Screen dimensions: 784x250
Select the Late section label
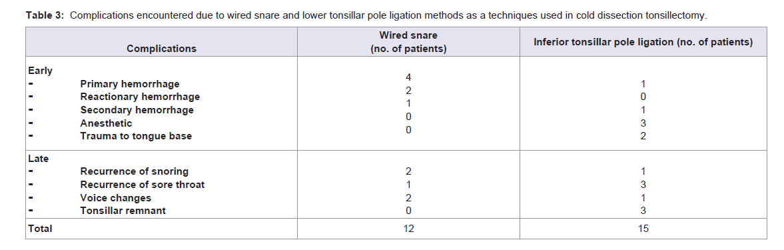click(x=39, y=159)
